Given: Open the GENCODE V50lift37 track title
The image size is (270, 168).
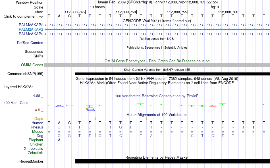Looking at the screenshot, I should point(157,21).
